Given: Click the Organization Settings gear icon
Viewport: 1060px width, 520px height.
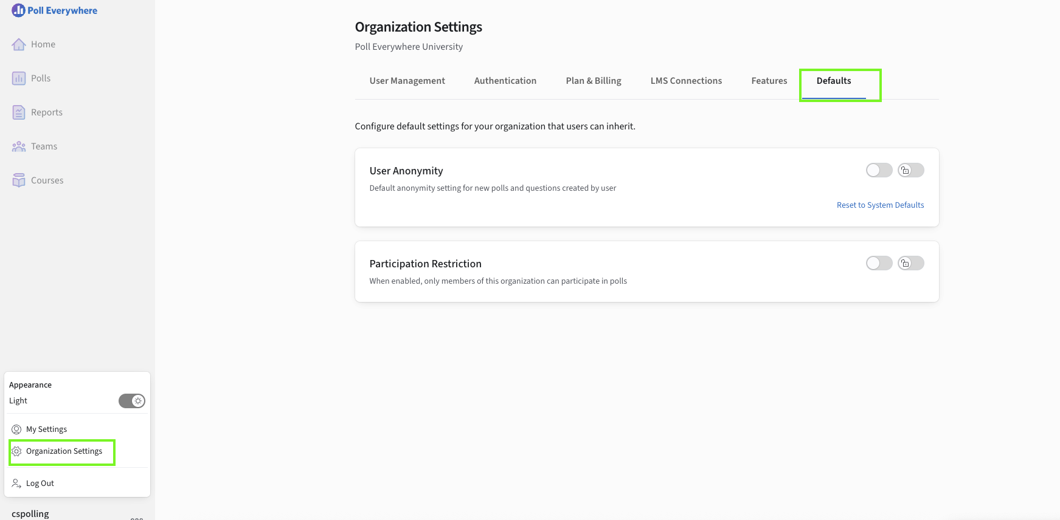Looking at the screenshot, I should coord(16,451).
